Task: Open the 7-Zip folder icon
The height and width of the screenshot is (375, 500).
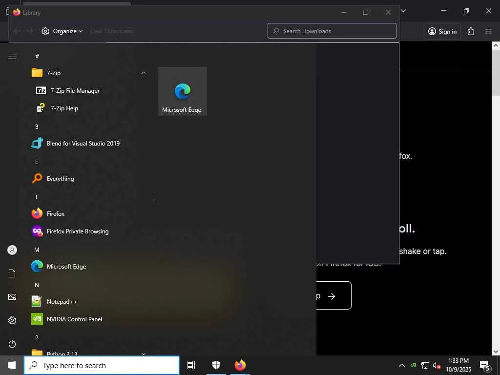Action: [x=37, y=73]
